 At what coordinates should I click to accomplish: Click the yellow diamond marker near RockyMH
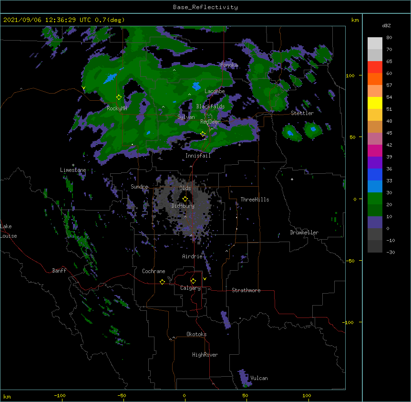119,97
